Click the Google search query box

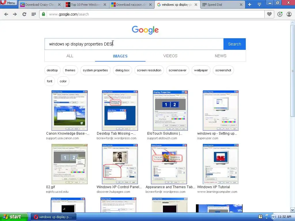(x=134, y=44)
